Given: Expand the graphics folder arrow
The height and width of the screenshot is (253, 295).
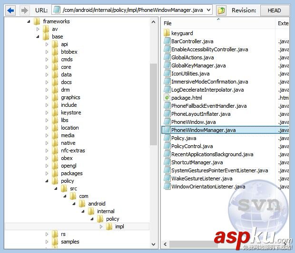Looking at the screenshot, I should pos(47,97).
